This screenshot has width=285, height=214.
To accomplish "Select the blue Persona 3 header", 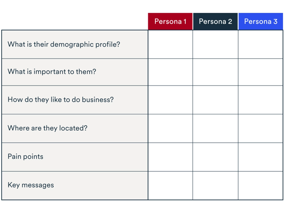I will 261,21.
